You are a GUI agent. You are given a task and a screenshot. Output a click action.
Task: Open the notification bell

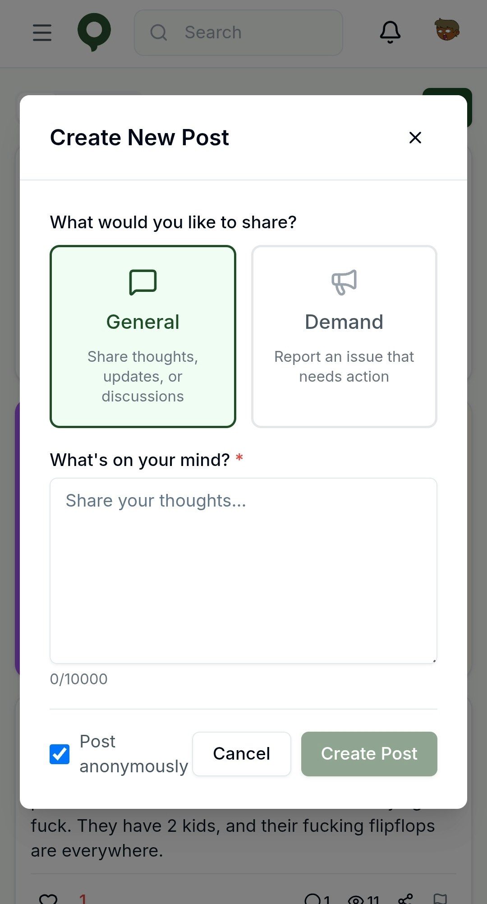click(390, 32)
